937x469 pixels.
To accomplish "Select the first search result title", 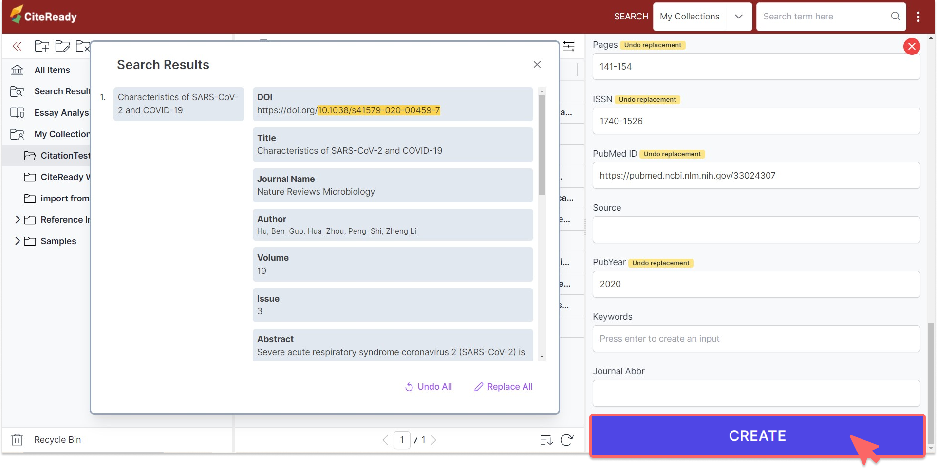I will [x=178, y=104].
